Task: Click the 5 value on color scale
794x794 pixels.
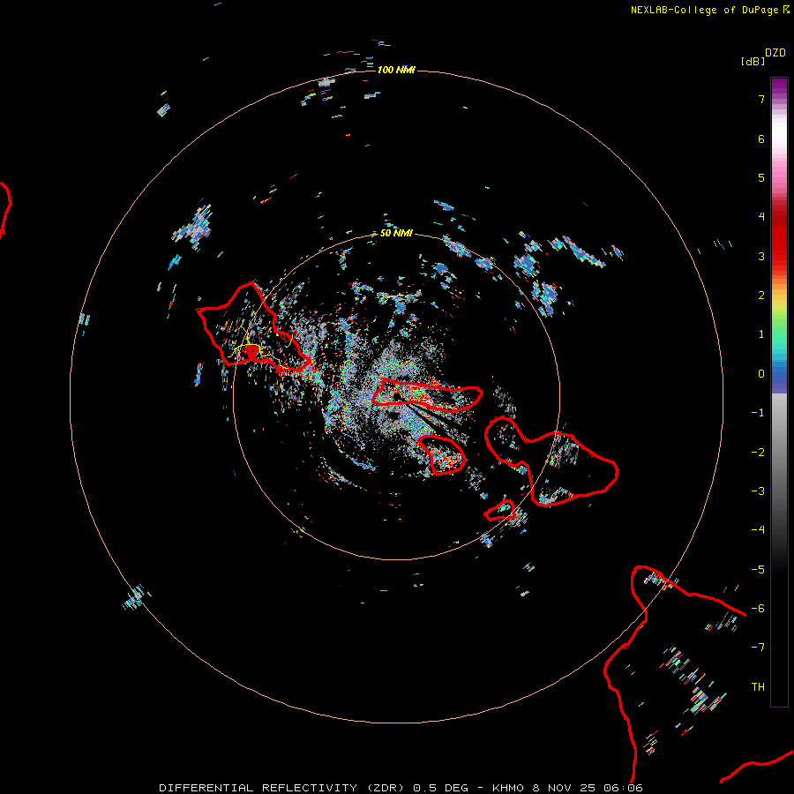Action: point(761,177)
